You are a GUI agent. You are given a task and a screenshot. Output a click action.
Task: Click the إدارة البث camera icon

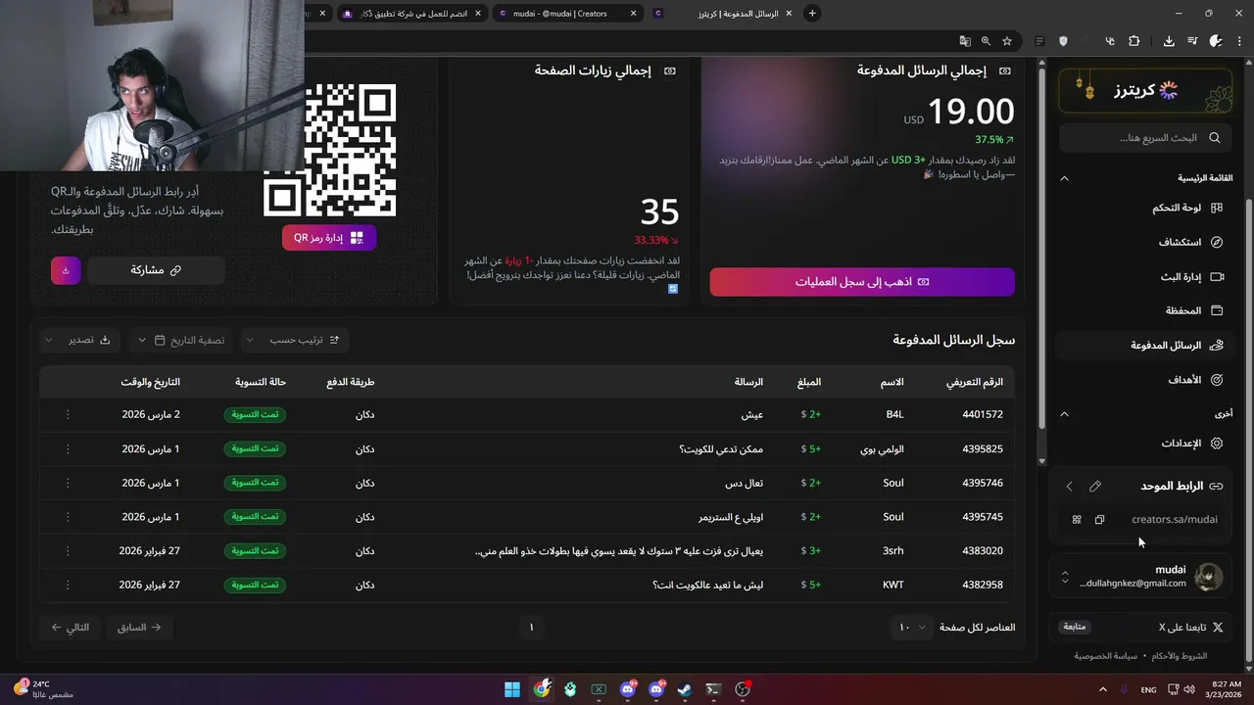click(x=1217, y=277)
